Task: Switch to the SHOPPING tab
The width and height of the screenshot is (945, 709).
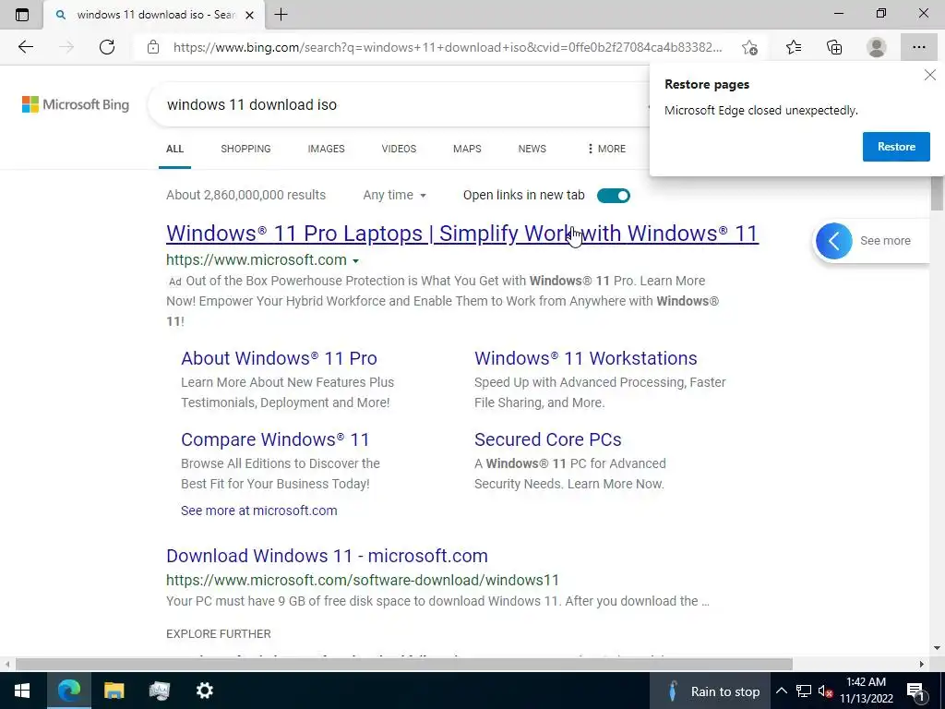Action: (245, 149)
